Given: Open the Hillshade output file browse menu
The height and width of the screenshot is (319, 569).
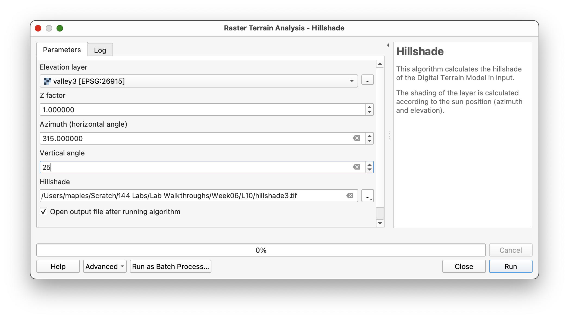Looking at the screenshot, I should [x=367, y=196].
